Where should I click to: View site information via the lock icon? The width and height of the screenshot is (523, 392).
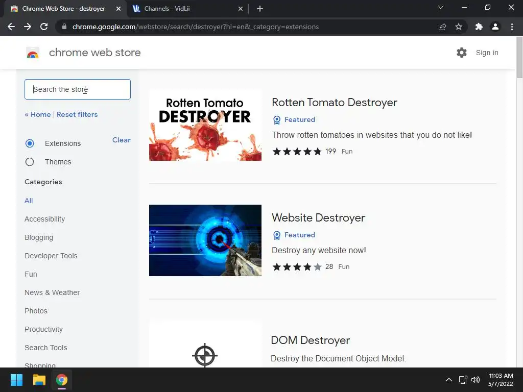point(64,27)
